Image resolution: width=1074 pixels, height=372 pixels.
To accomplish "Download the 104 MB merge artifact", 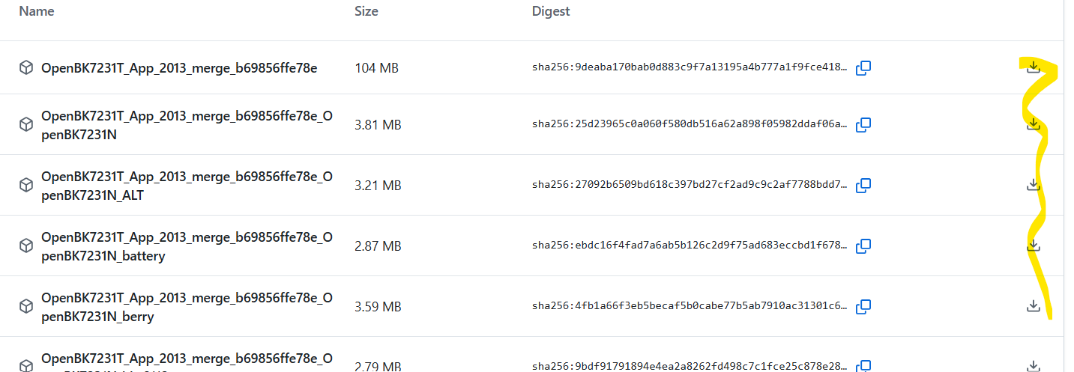I will coord(1034,67).
